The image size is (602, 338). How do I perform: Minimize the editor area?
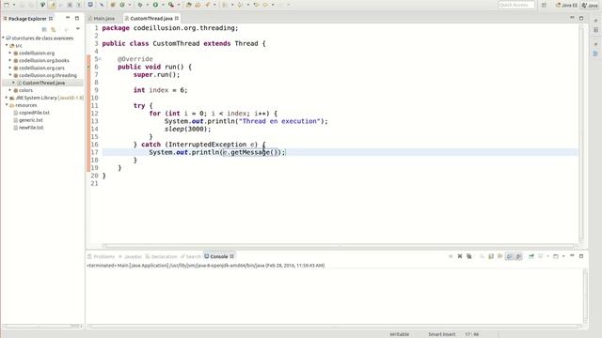[572, 18]
